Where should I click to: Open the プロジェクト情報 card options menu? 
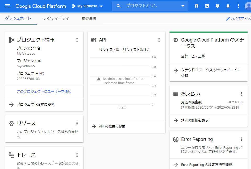[77, 40]
